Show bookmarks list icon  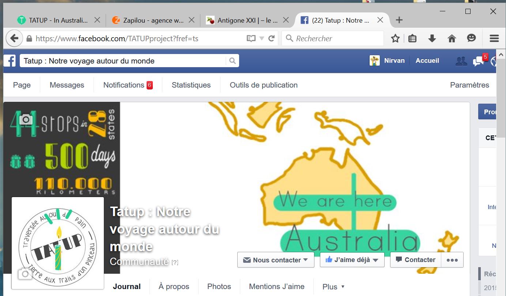click(412, 38)
